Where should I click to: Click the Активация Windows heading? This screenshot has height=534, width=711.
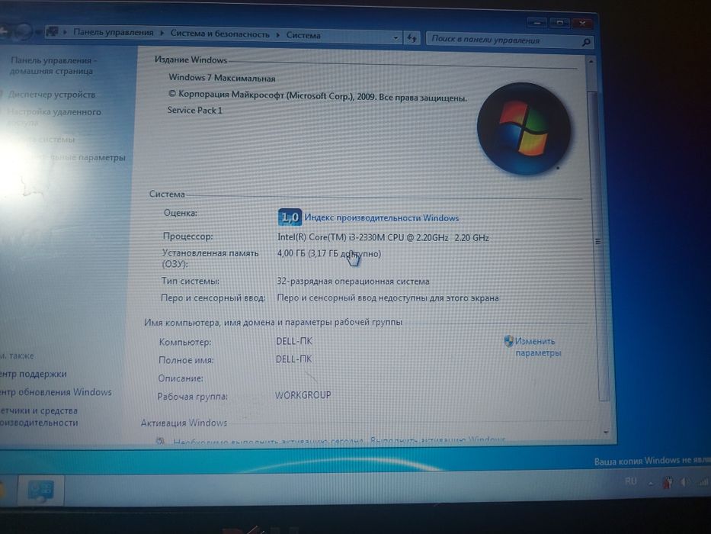pos(184,423)
